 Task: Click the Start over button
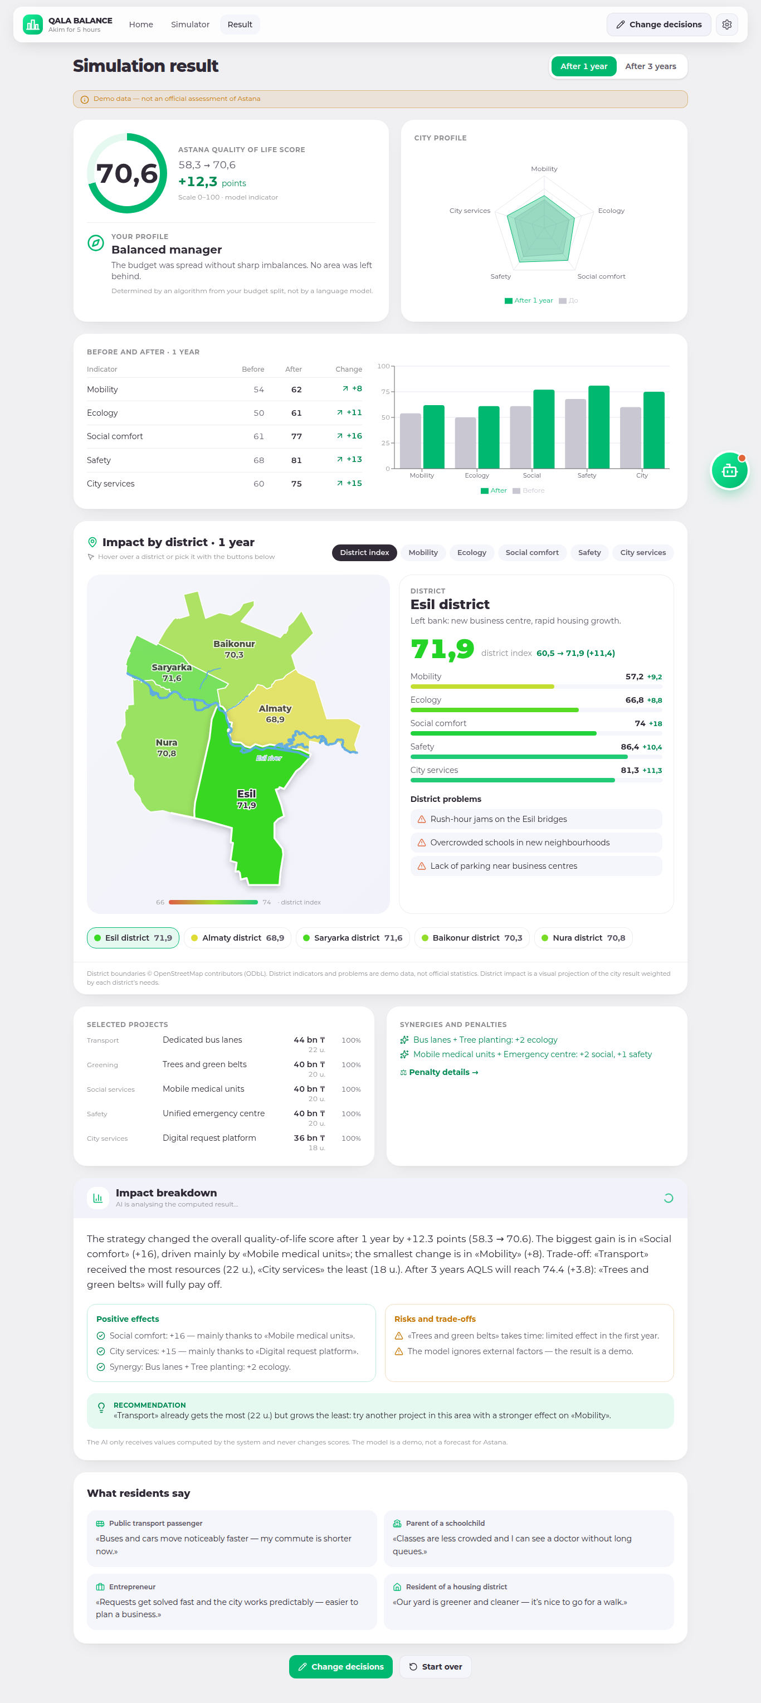point(435,1667)
